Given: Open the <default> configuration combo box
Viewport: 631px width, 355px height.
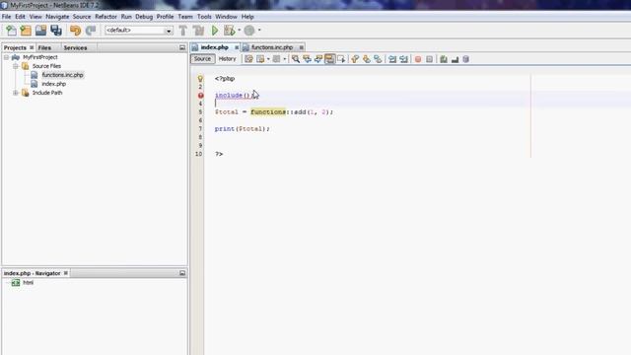Looking at the screenshot, I should (x=139, y=31).
